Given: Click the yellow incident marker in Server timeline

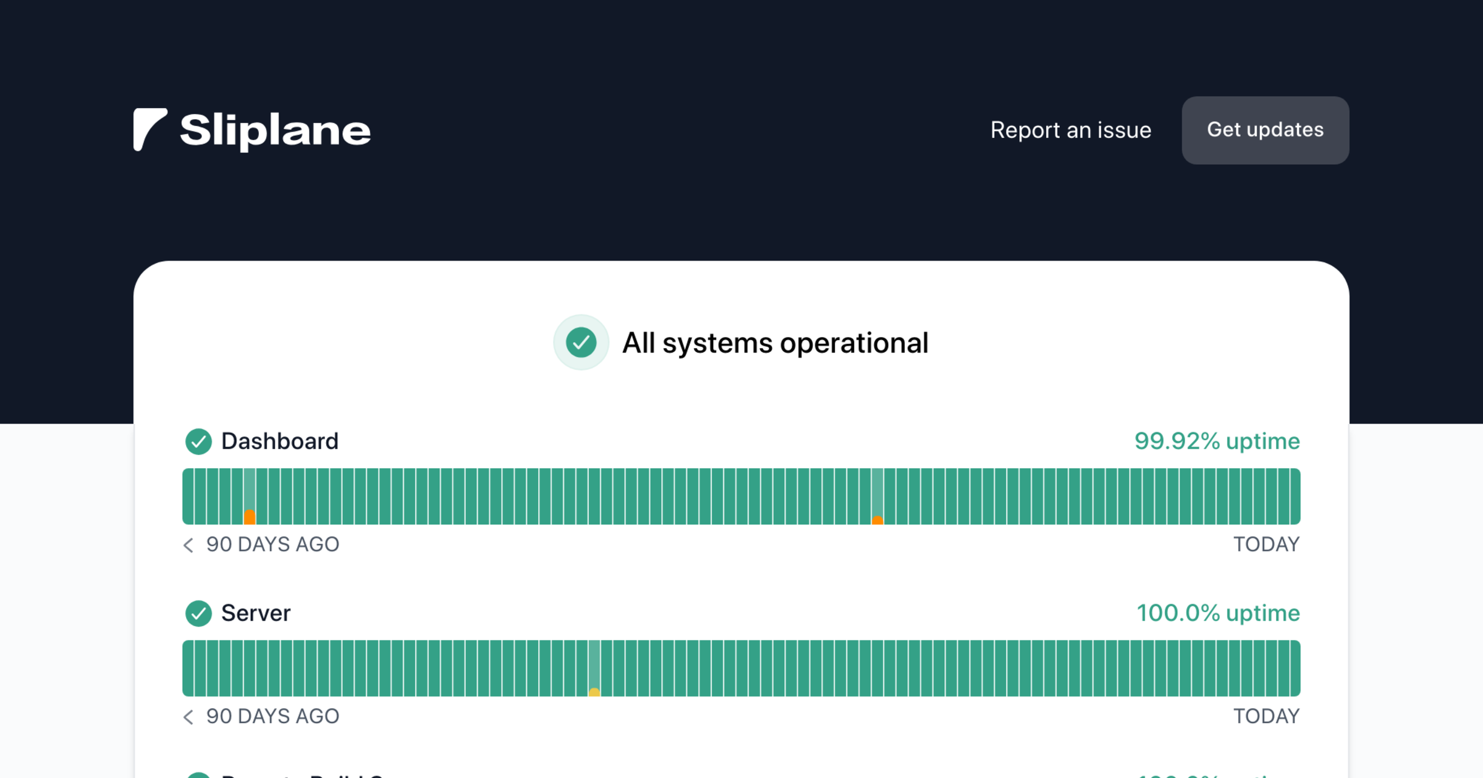Looking at the screenshot, I should click(x=594, y=692).
